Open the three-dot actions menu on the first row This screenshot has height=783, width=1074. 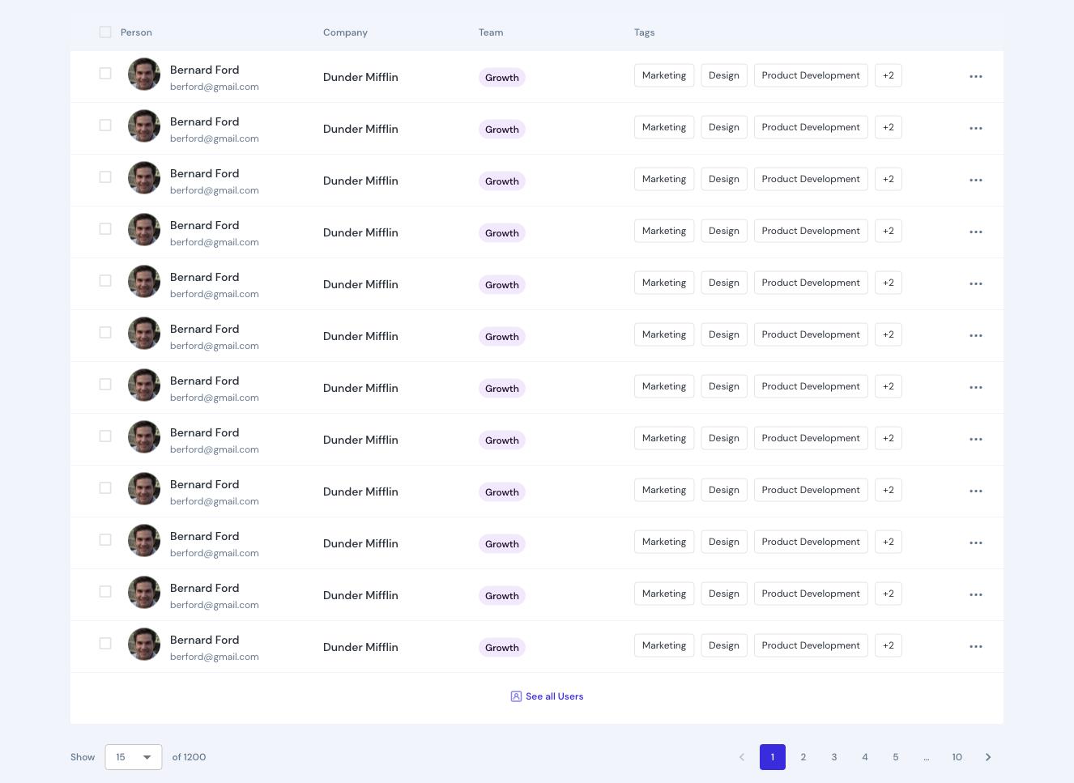[975, 76]
